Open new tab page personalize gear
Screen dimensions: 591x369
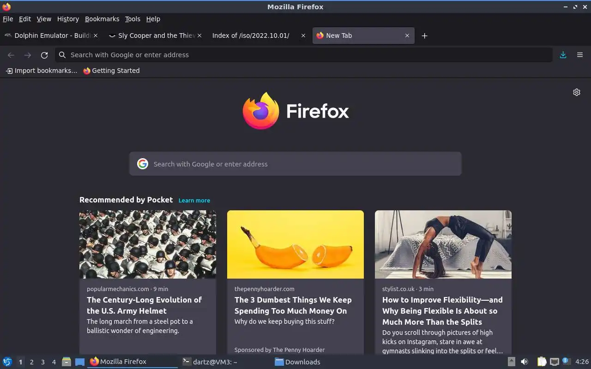pos(577,92)
